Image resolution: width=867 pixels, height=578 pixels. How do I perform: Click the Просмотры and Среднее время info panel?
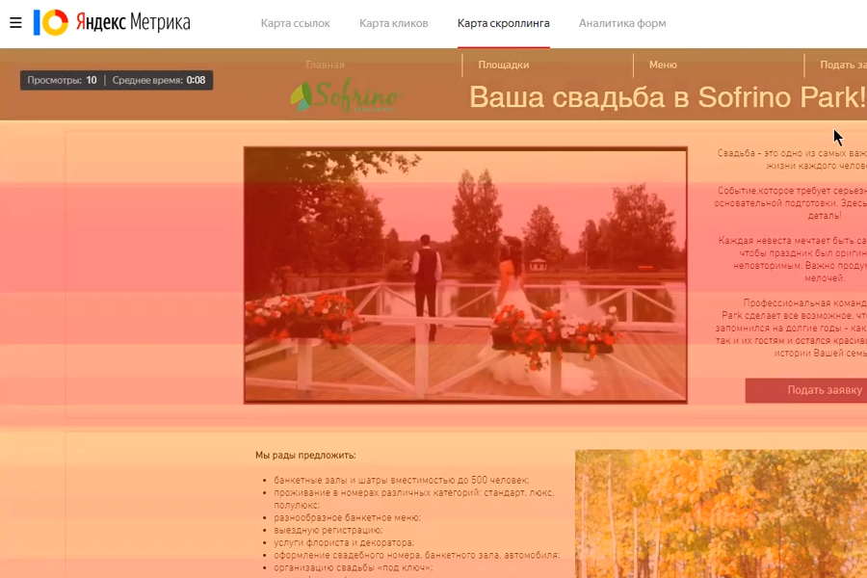click(117, 80)
